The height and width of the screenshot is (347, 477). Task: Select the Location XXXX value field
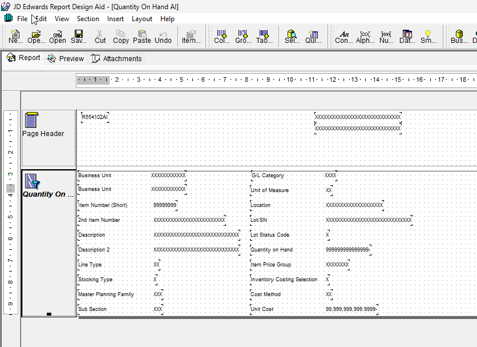click(x=354, y=205)
